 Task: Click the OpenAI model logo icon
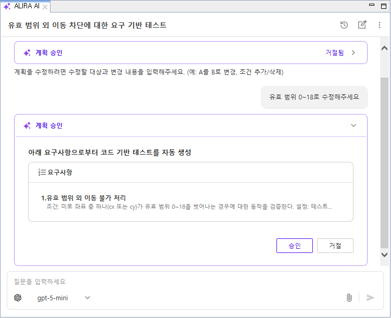[x=18, y=298]
